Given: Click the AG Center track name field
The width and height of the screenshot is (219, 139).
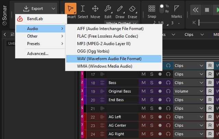Looking at the screenshot, I should click(x=123, y=125).
